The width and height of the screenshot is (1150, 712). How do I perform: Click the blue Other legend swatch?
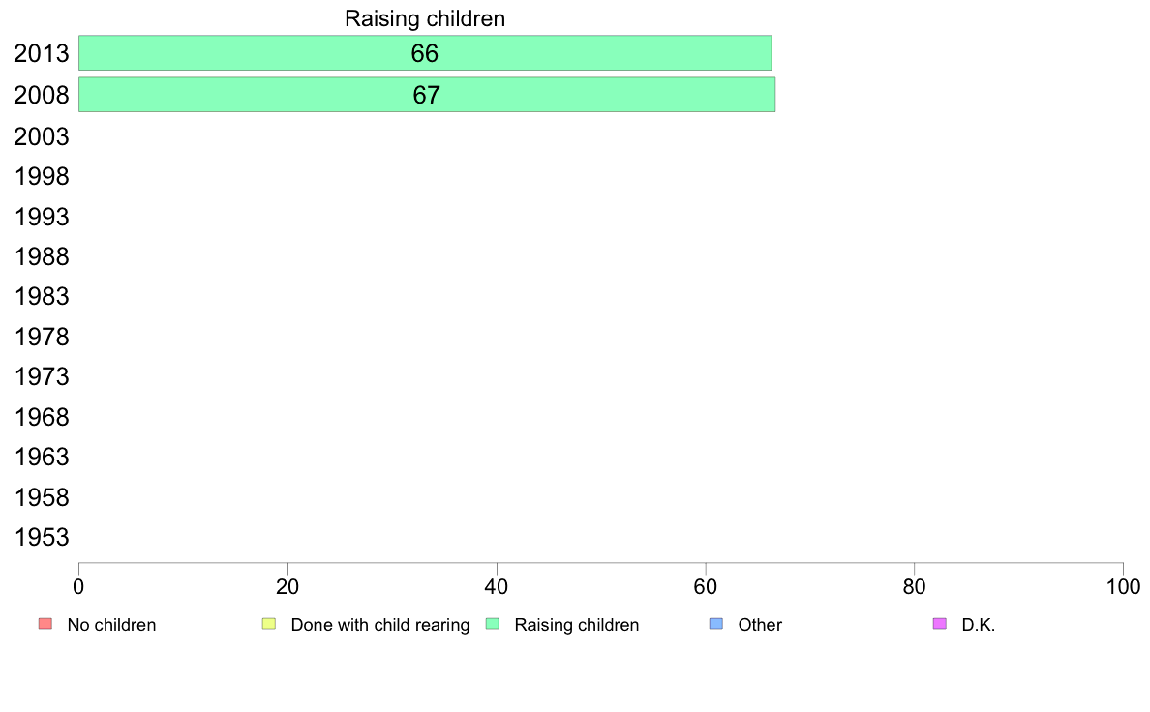click(716, 624)
